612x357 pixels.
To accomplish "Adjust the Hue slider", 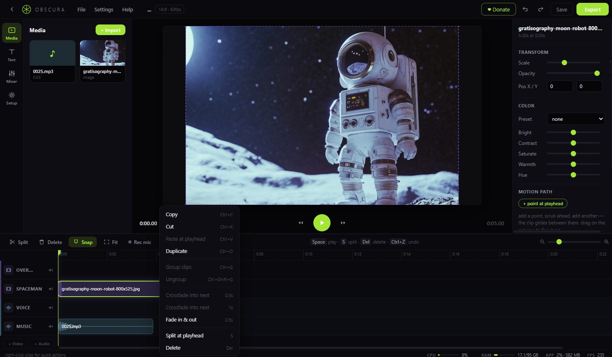I will click(x=573, y=175).
